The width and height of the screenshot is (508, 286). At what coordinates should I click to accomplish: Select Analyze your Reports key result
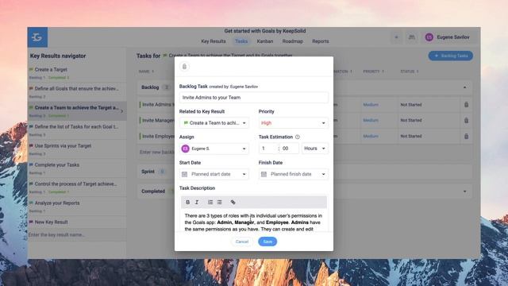click(x=77, y=207)
